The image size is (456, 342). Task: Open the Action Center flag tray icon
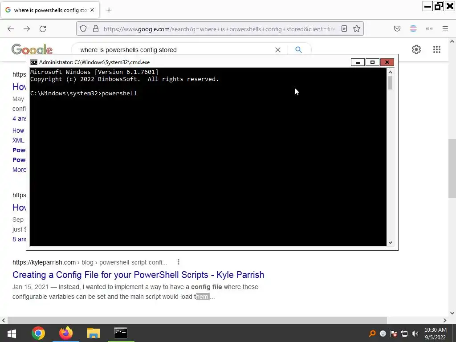point(394,334)
